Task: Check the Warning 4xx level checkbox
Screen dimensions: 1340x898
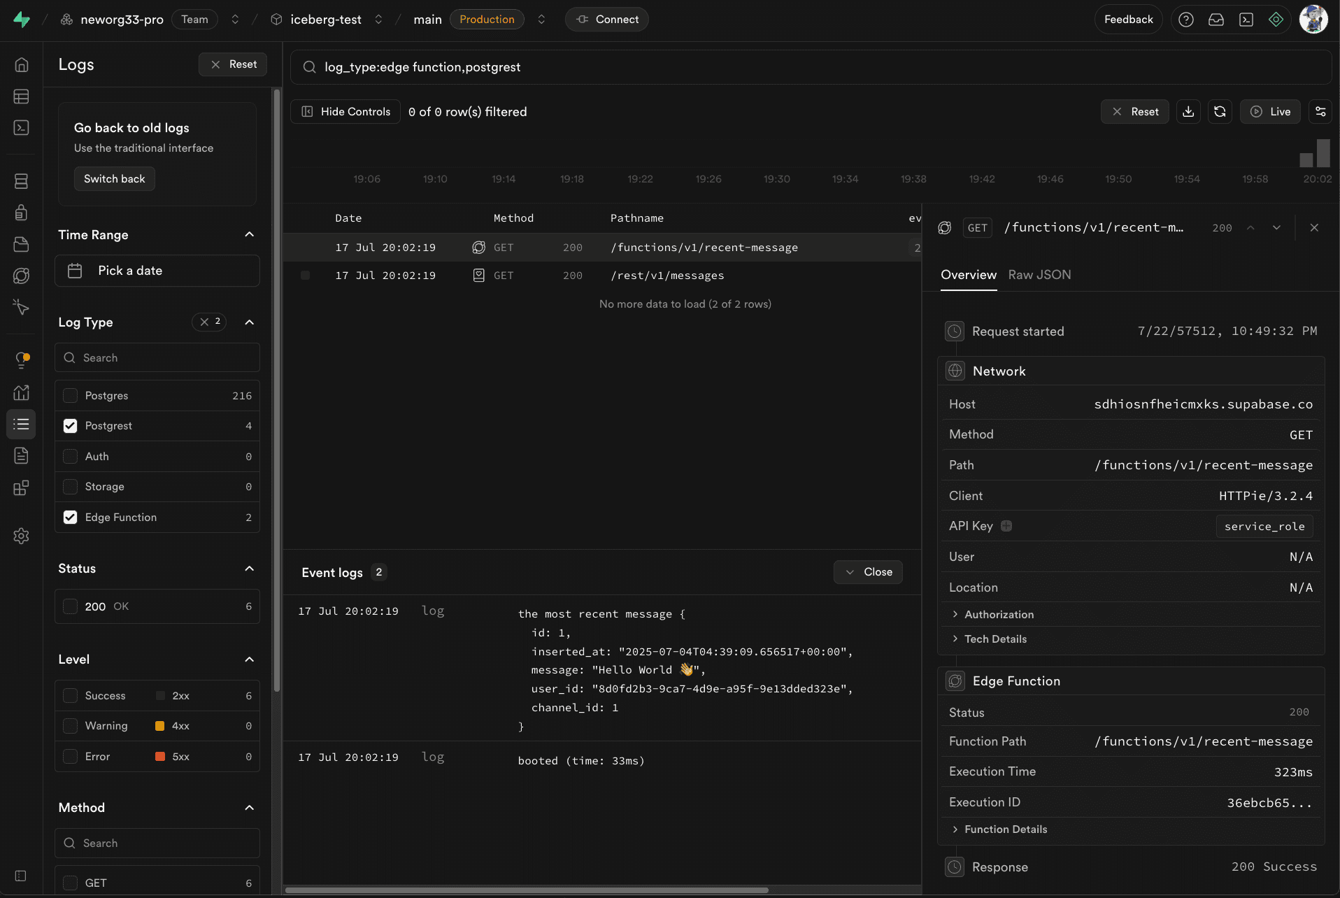Action: pos(70,726)
